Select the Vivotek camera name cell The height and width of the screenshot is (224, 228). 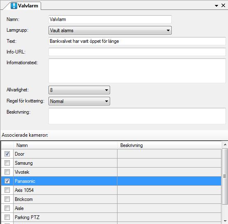point(65,172)
